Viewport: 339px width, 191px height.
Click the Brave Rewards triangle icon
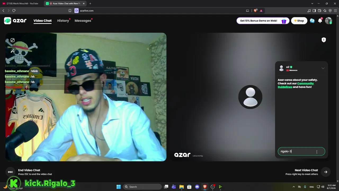click(x=261, y=11)
